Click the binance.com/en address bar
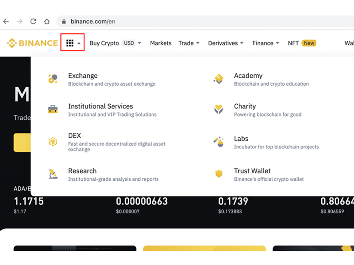 pos(205,21)
